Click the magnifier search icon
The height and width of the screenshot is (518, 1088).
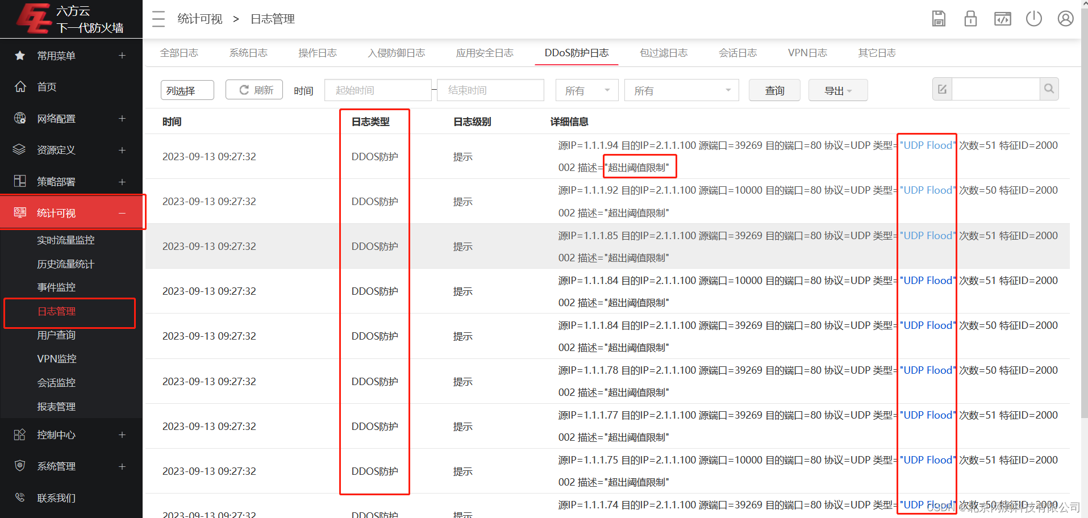(x=1049, y=89)
